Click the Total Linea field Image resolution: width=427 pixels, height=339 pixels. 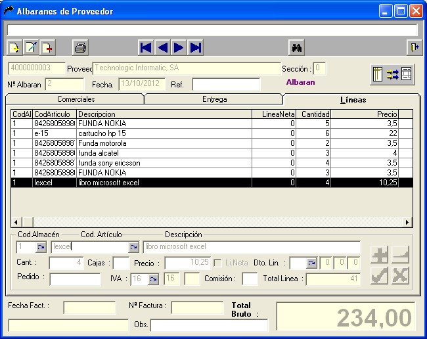(x=333, y=279)
